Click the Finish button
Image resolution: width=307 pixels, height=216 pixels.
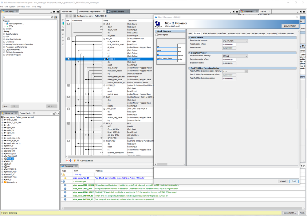293,181
